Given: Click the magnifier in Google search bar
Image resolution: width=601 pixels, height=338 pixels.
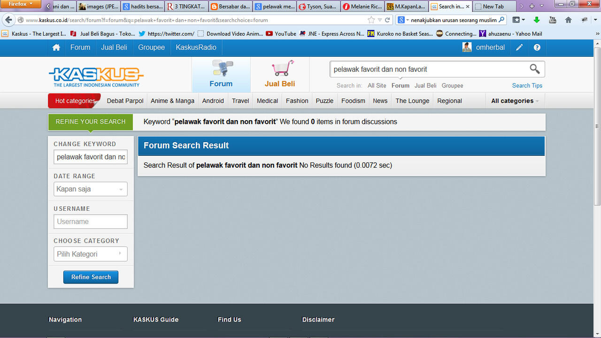Looking at the screenshot, I should [x=501, y=20].
